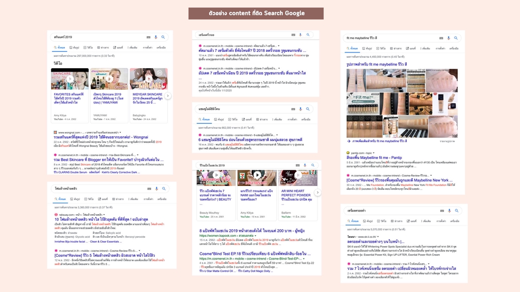The height and width of the screenshot is (292, 520).
Task: Open '8 แป้งพัฟในเซเว่น 2019' result link
Action: click(252, 230)
